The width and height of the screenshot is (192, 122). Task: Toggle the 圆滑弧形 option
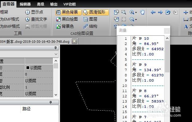pyautogui.click(x=96, y=12)
